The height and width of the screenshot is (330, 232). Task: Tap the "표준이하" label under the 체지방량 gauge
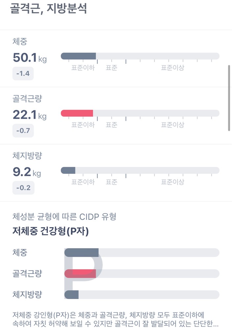click(83, 182)
